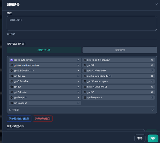Expand the model list dropdown chevron
Image resolution: width=160 pixels, height=143 pixels.
(x=153, y=110)
